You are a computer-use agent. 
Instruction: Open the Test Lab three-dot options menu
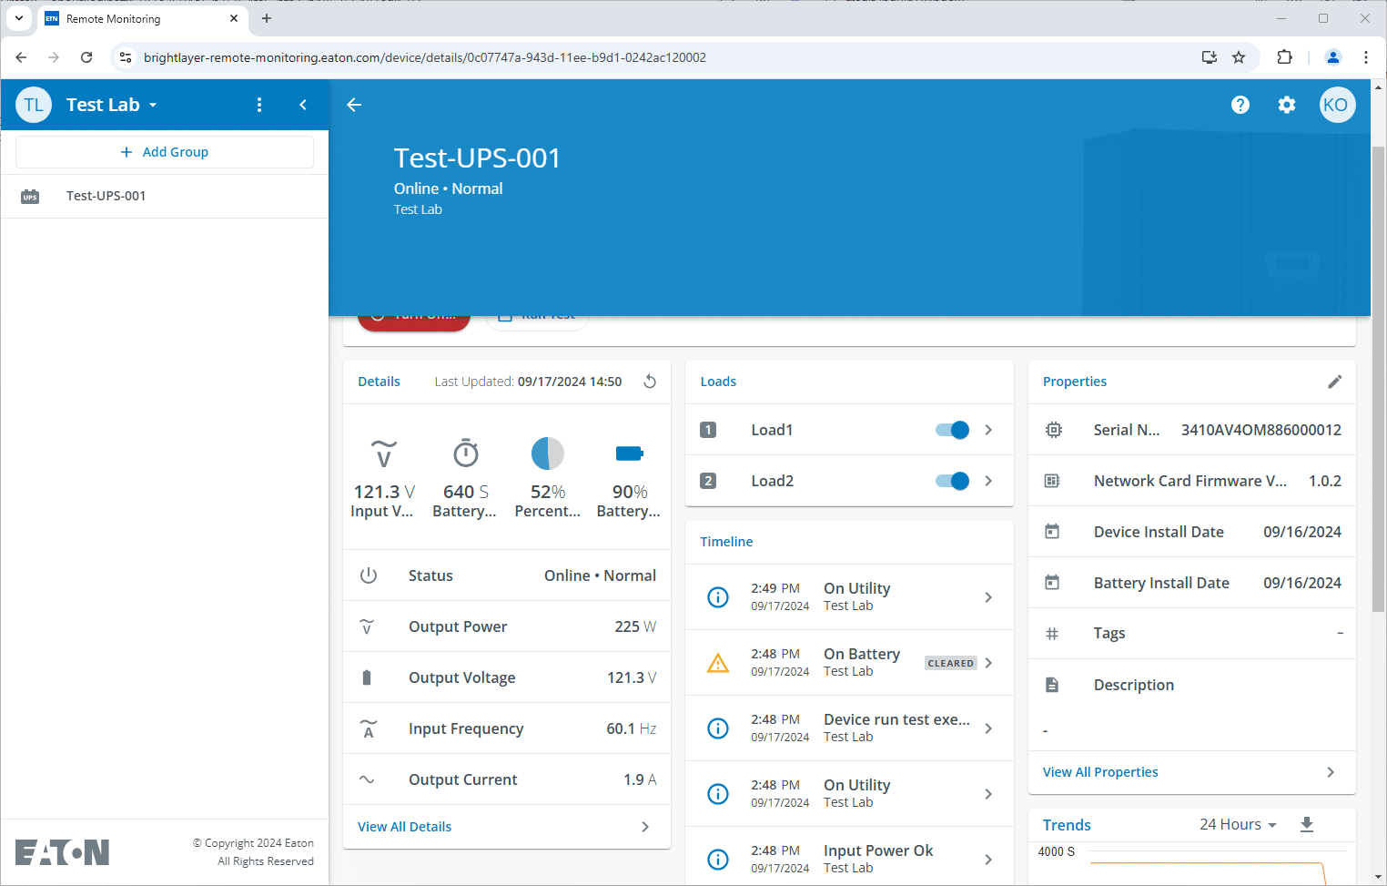point(259,105)
